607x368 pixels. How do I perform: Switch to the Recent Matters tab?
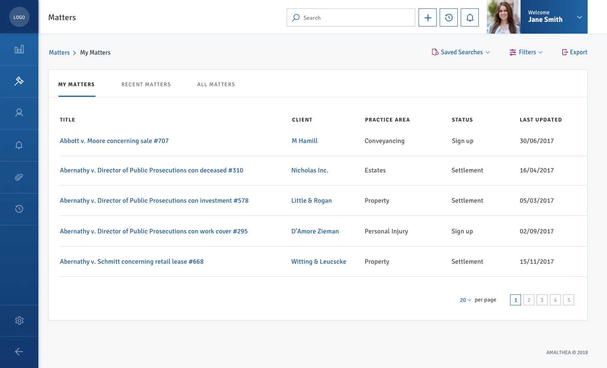(146, 85)
